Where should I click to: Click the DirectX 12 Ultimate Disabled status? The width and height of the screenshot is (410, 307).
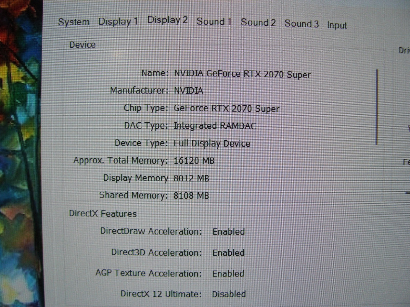tap(229, 294)
